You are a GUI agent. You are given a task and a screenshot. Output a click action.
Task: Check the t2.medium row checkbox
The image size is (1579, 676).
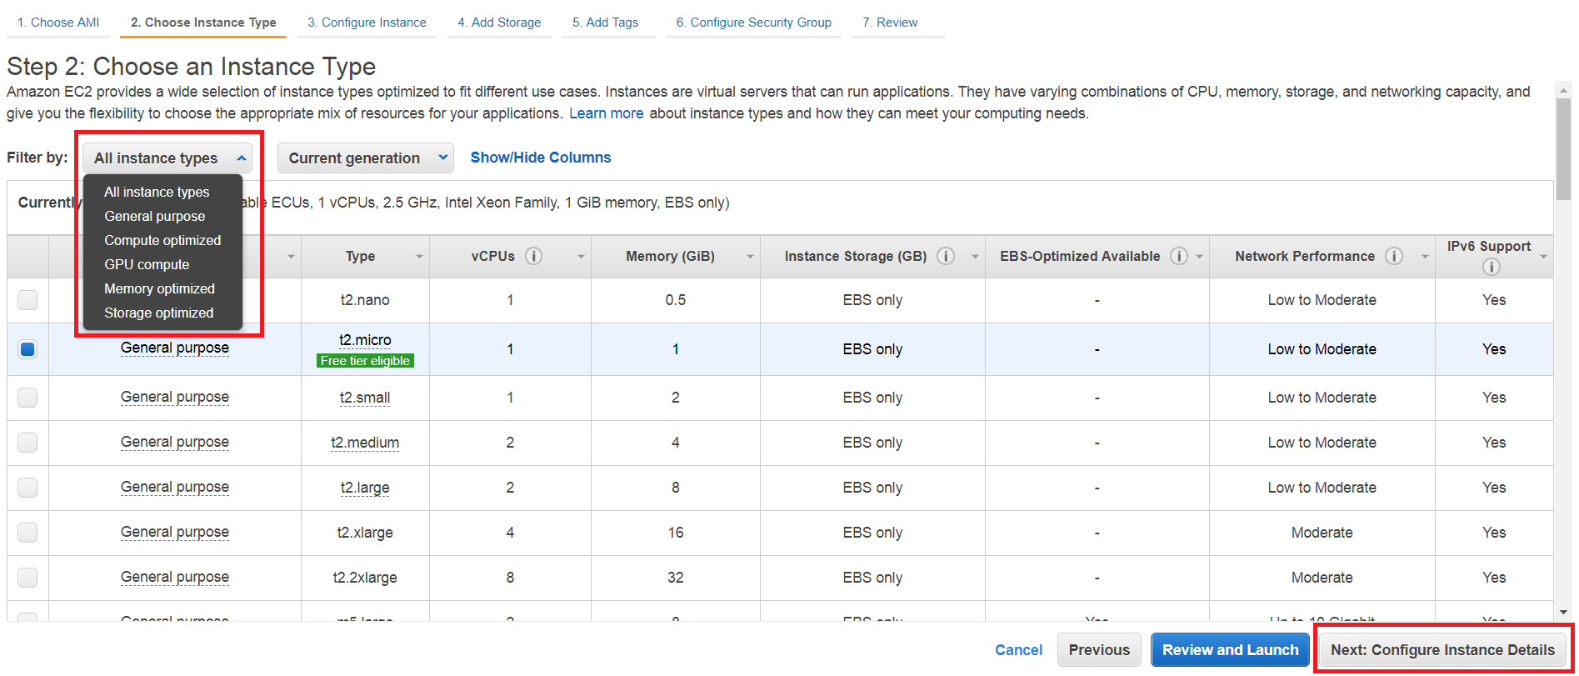pyautogui.click(x=27, y=443)
